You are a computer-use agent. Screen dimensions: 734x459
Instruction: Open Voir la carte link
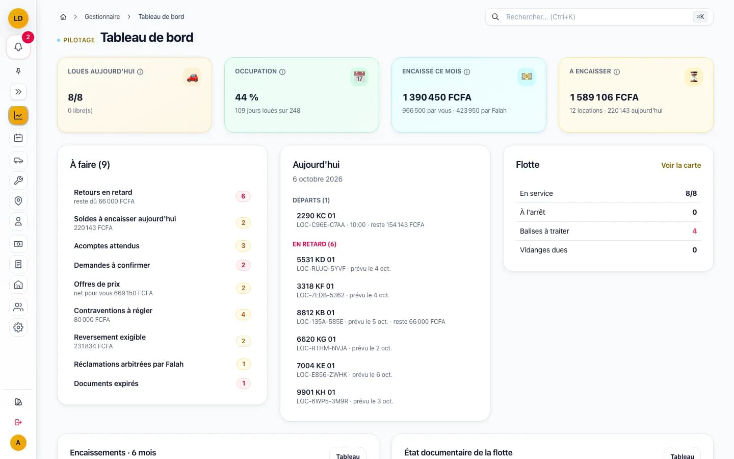coord(681,165)
